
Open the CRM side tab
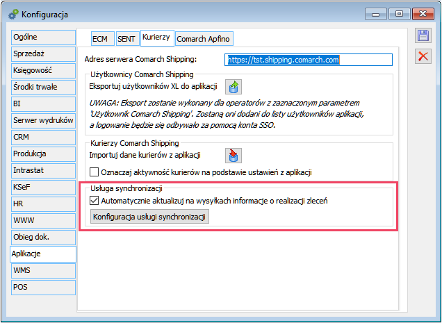pyautogui.click(x=43, y=137)
